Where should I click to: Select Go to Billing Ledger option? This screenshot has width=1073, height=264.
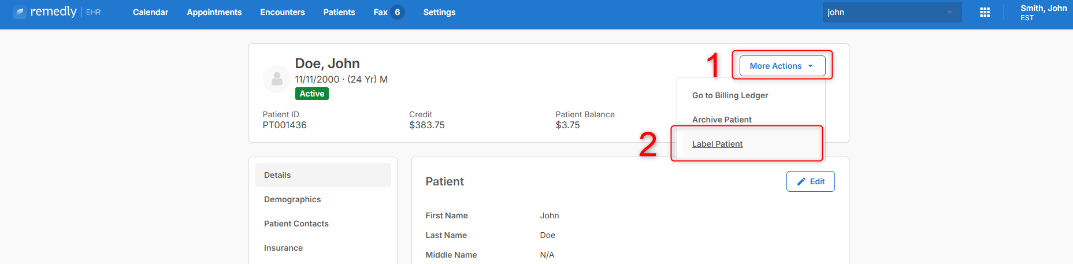click(x=730, y=95)
